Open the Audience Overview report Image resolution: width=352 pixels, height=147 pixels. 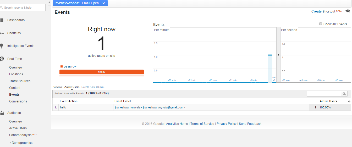pyautogui.click(x=16, y=121)
